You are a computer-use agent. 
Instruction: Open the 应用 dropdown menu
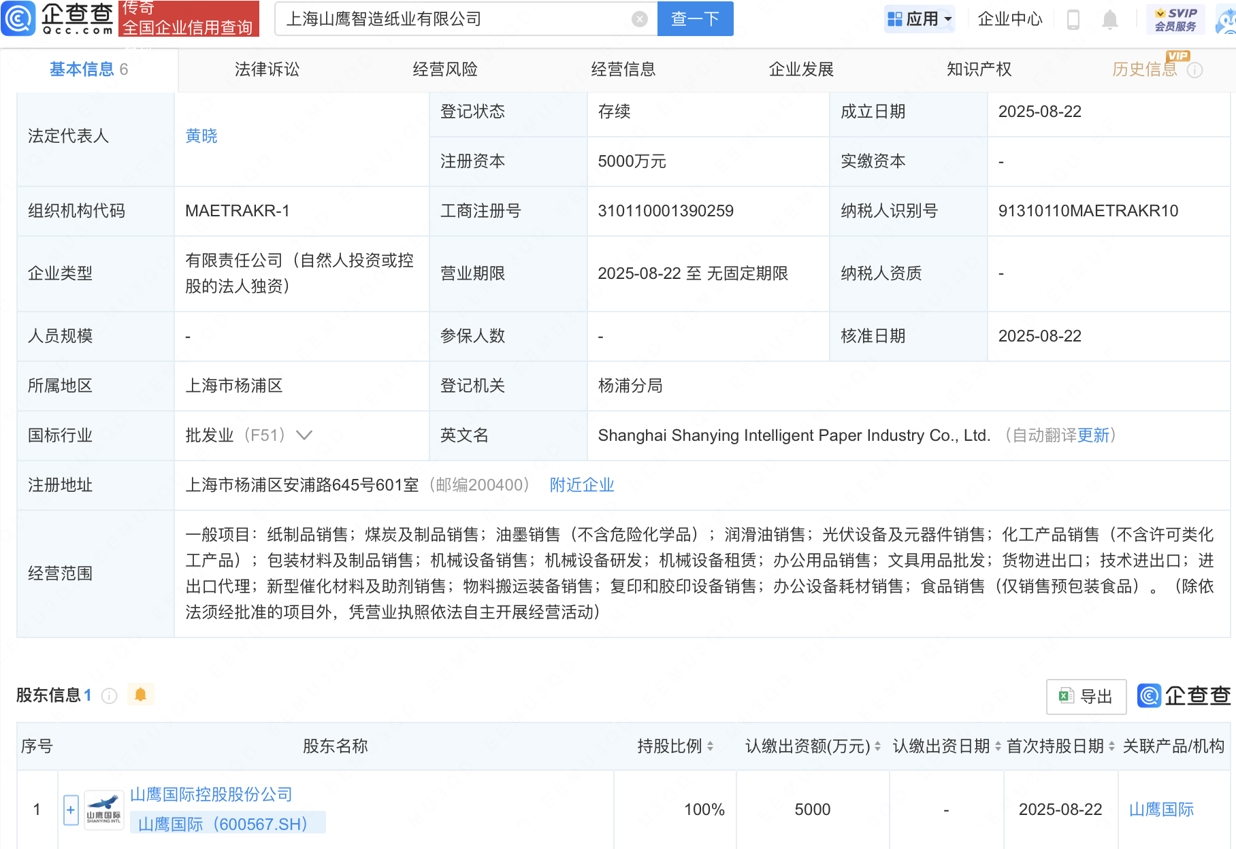(x=920, y=19)
